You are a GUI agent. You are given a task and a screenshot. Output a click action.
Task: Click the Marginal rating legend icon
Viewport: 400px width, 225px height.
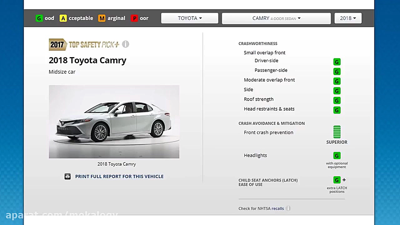pos(102,18)
